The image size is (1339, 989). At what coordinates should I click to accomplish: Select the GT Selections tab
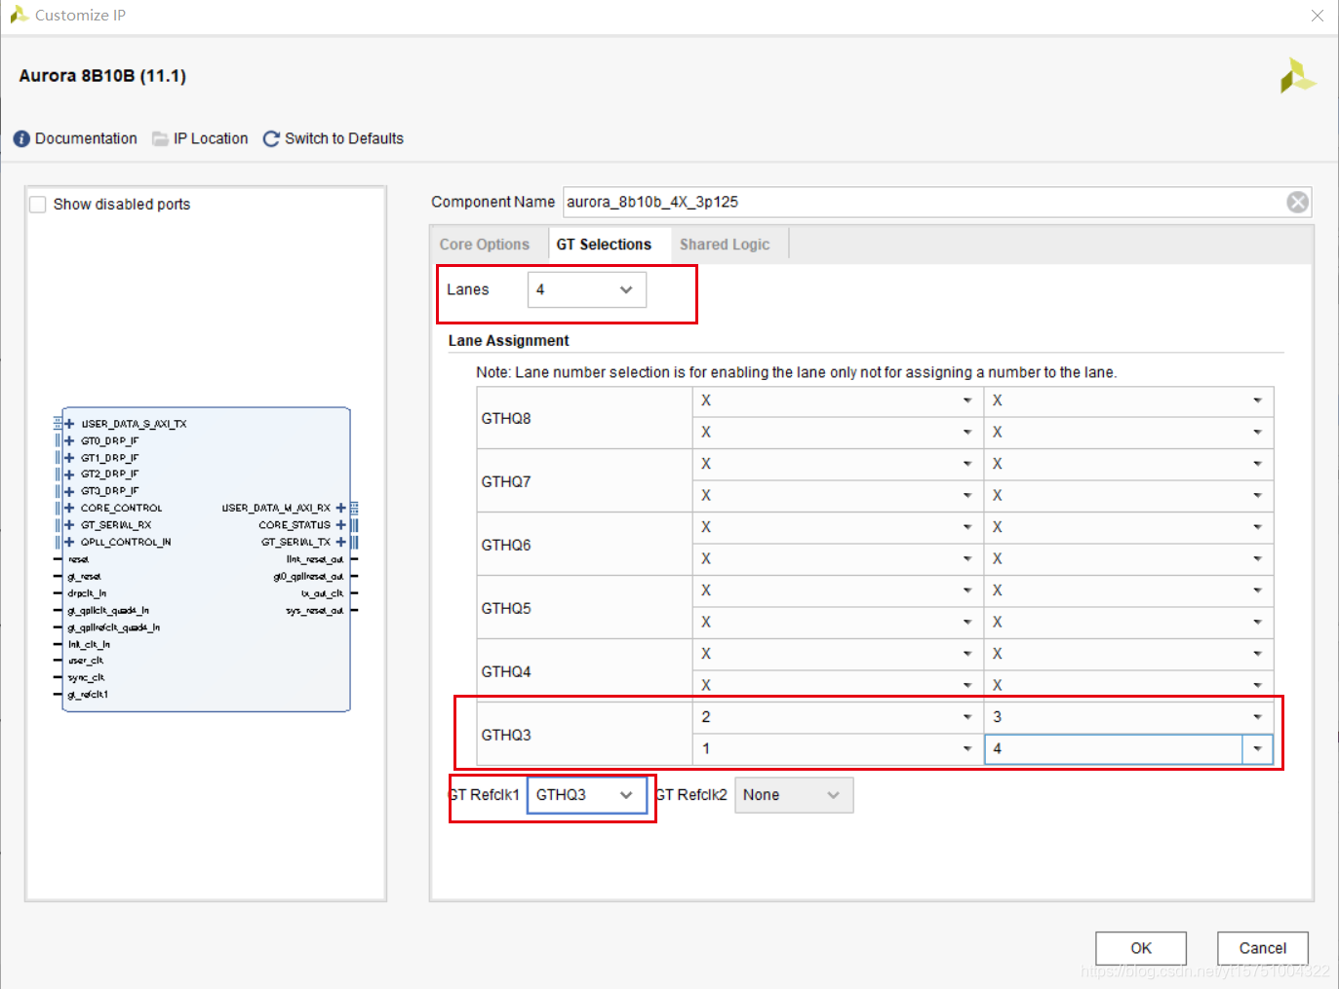(x=604, y=245)
